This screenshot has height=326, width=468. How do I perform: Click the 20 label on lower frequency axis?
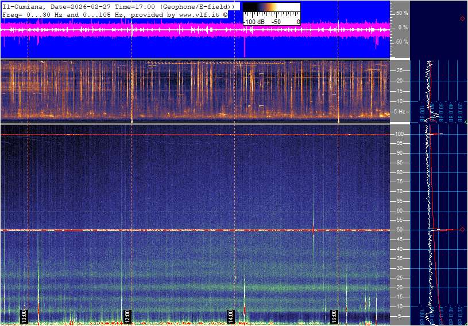[401, 287]
